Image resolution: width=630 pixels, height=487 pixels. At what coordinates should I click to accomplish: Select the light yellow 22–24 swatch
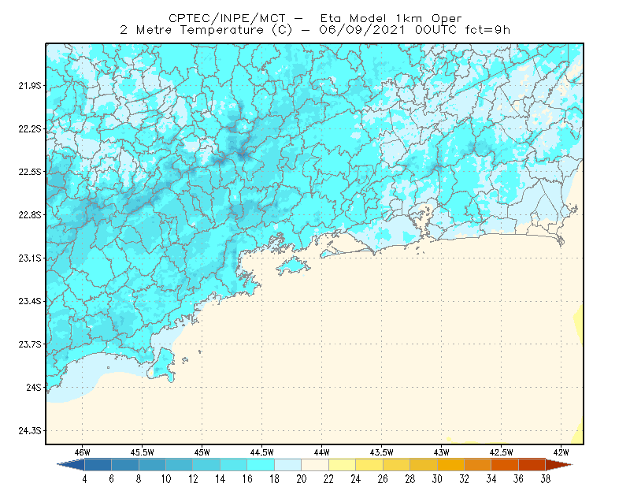[x=342, y=464]
